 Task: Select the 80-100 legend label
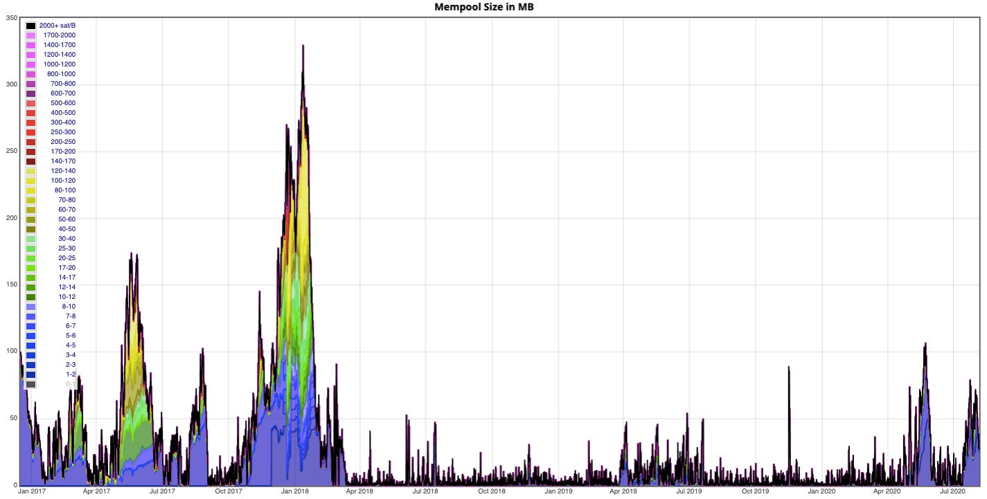pyautogui.click(x=65, y=190)
